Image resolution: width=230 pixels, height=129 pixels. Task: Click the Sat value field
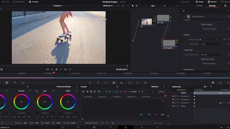[x=47, y=123]
